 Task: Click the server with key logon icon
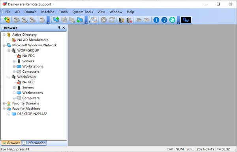coord(121,20)
